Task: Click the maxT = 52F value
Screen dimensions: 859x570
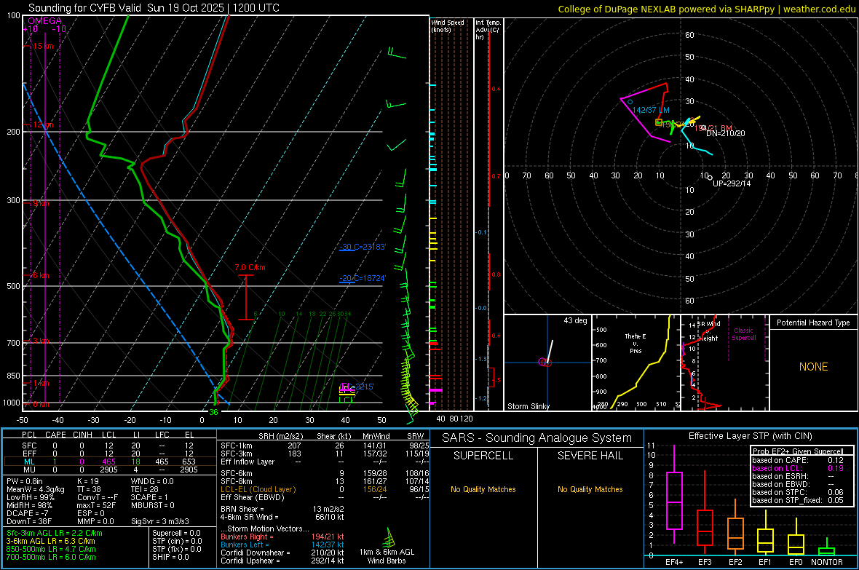Action: pyautogui.click(x=96, y=505)
